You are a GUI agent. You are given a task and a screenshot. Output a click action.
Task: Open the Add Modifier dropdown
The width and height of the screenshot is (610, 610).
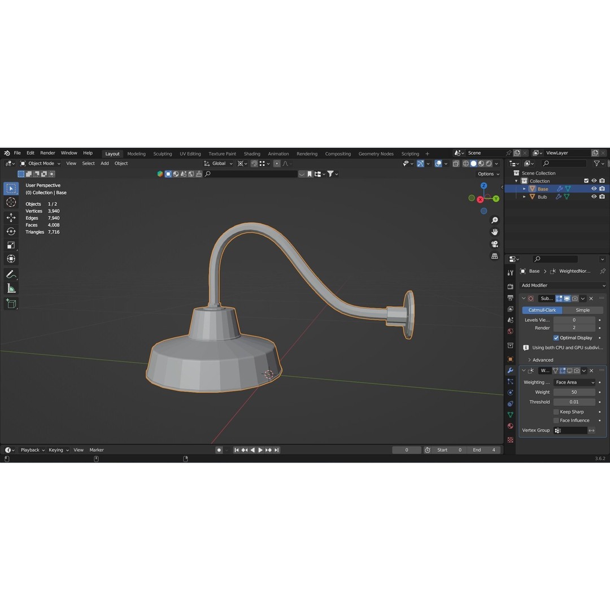pyautogui.click(x=563, y=285)
